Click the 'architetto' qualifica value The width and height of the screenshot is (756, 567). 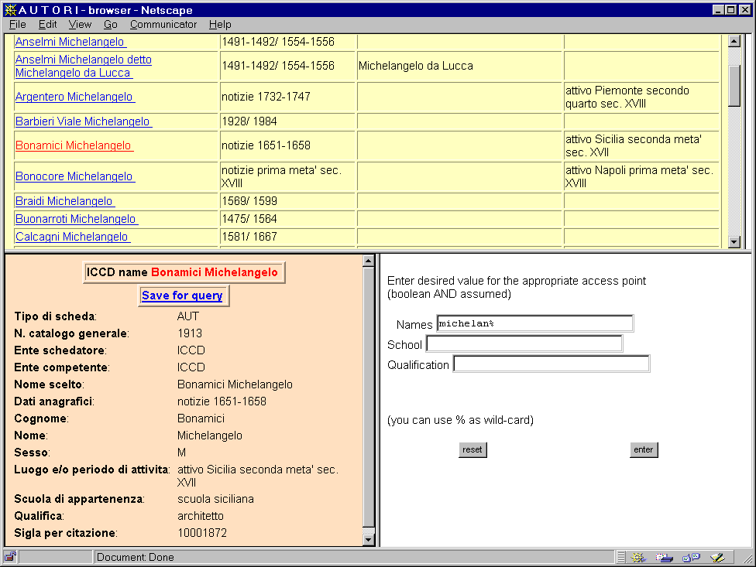pos(201,516)
